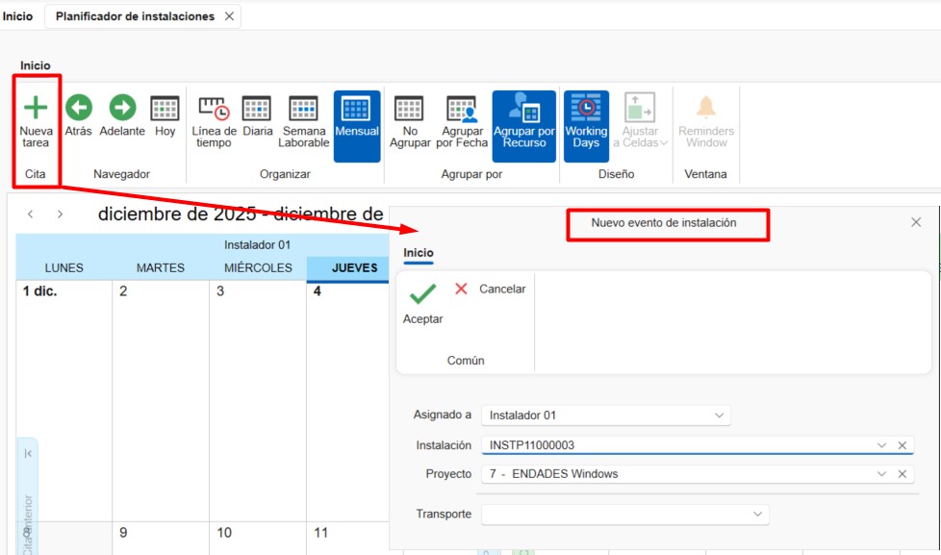
Task: Select the Semana Laborable view
Action: (303, 109)
